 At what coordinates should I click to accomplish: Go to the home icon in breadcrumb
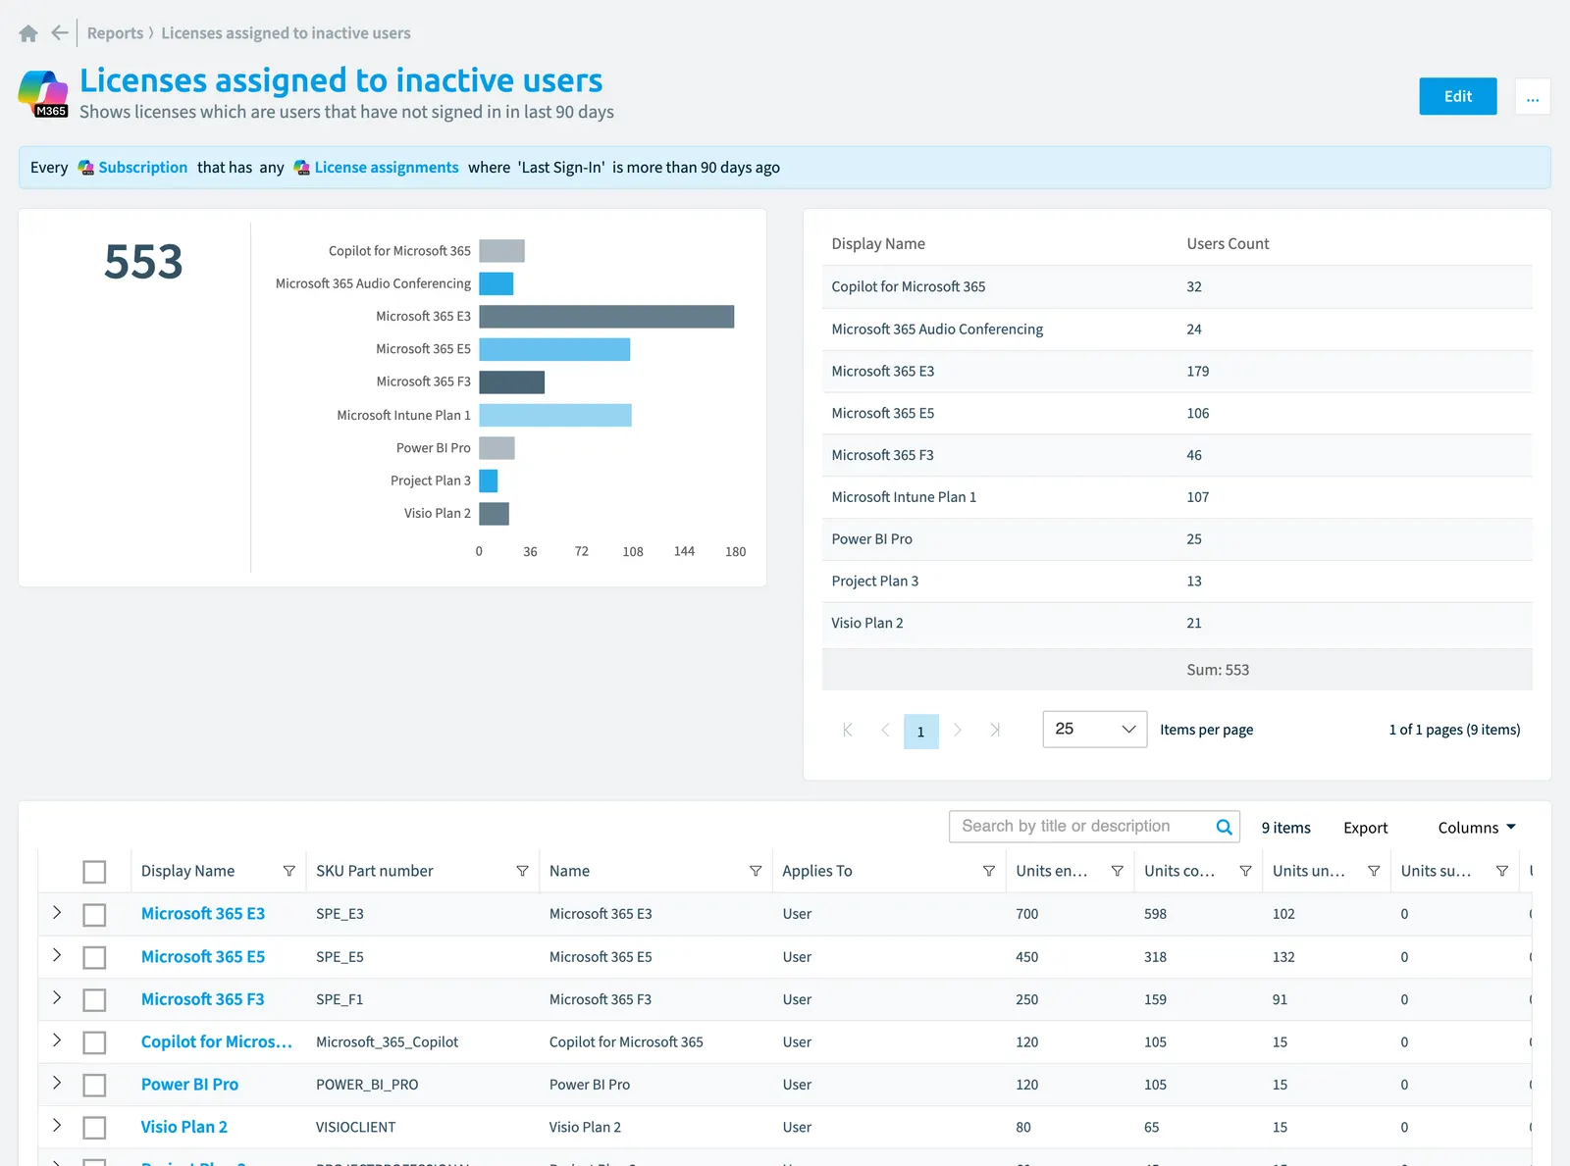point(28,33)
